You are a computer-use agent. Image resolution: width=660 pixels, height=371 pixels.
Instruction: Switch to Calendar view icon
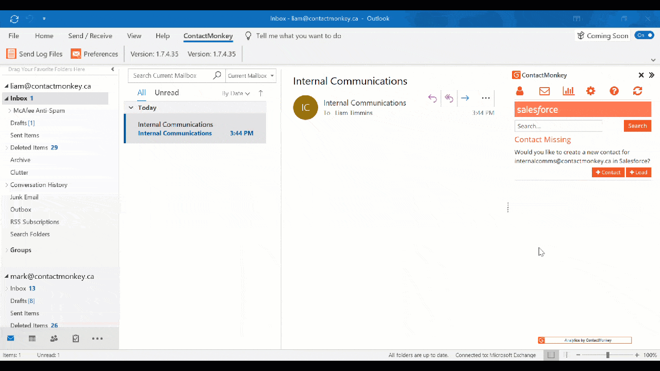[x=32, y=339]
